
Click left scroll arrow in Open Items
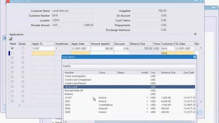point(65,122)
